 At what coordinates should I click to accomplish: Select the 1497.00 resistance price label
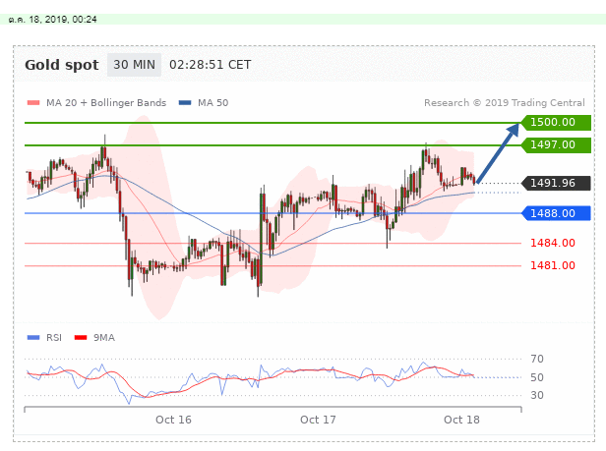(x=556, y=145)
